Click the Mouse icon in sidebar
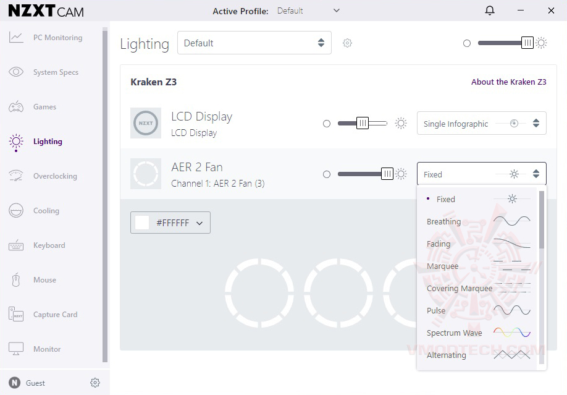The image size is (567, 395). [16, 280]
